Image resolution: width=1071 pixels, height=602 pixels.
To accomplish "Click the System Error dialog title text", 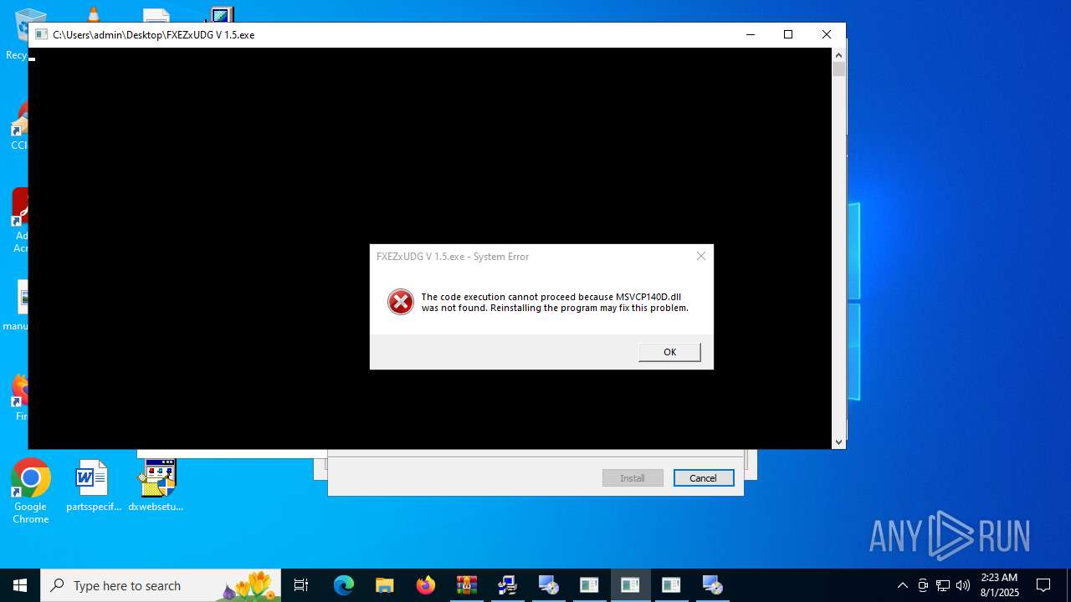I will tap(453, 257).
